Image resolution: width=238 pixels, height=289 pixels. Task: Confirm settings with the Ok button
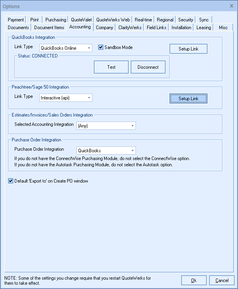(x=194, y=280)
